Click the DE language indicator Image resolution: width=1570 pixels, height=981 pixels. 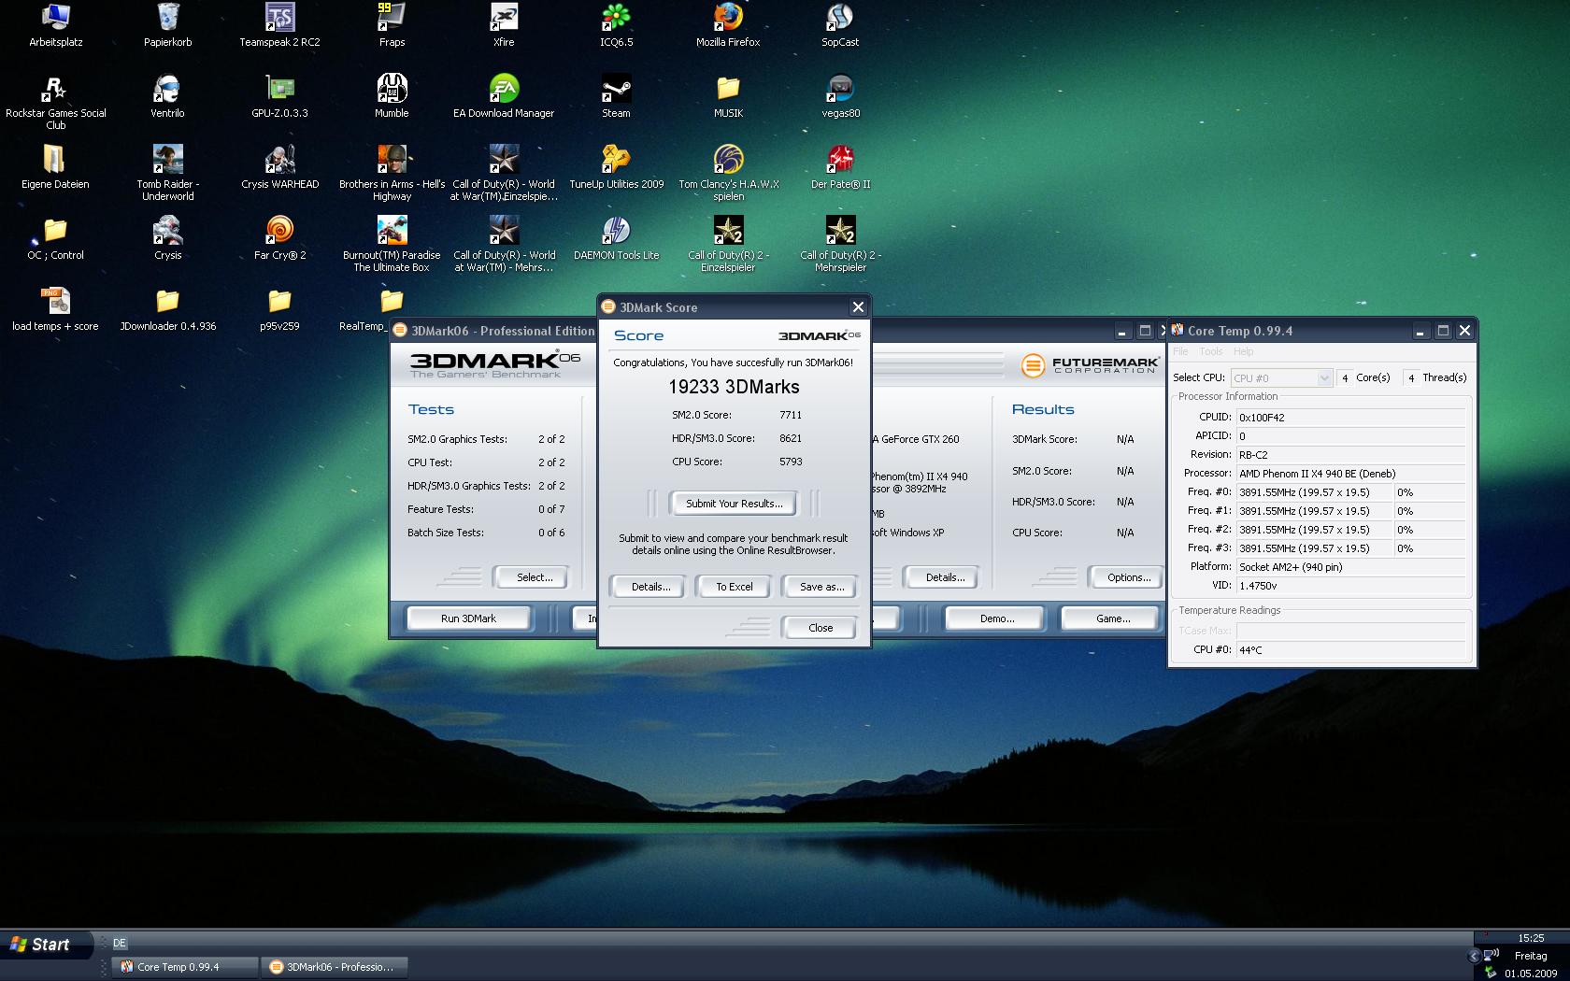coord(120,944)
